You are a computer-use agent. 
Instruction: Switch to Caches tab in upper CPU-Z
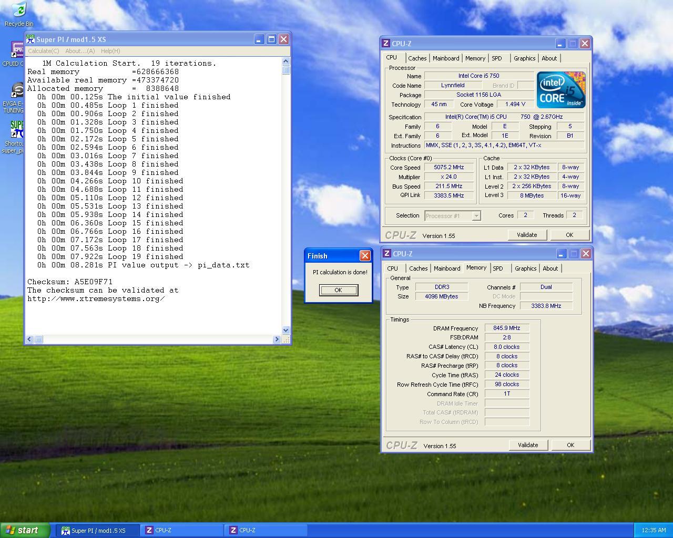[x=417, y=58]
